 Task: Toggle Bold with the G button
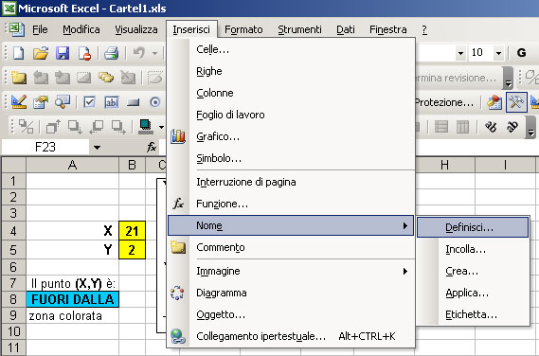(521, 53)
